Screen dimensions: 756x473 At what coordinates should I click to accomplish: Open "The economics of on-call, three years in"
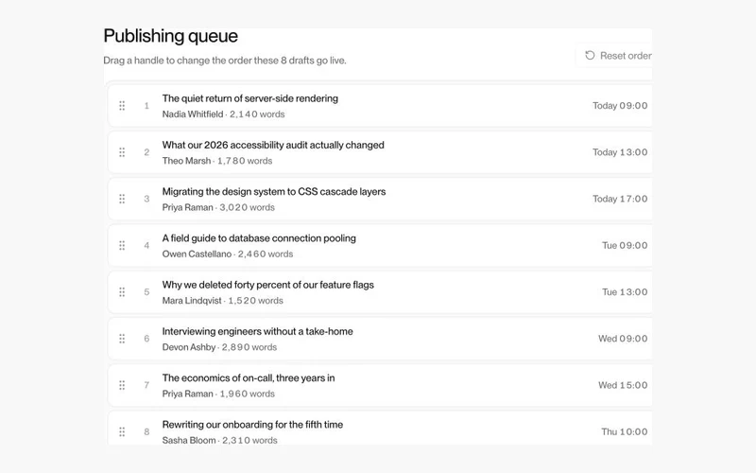249,377
